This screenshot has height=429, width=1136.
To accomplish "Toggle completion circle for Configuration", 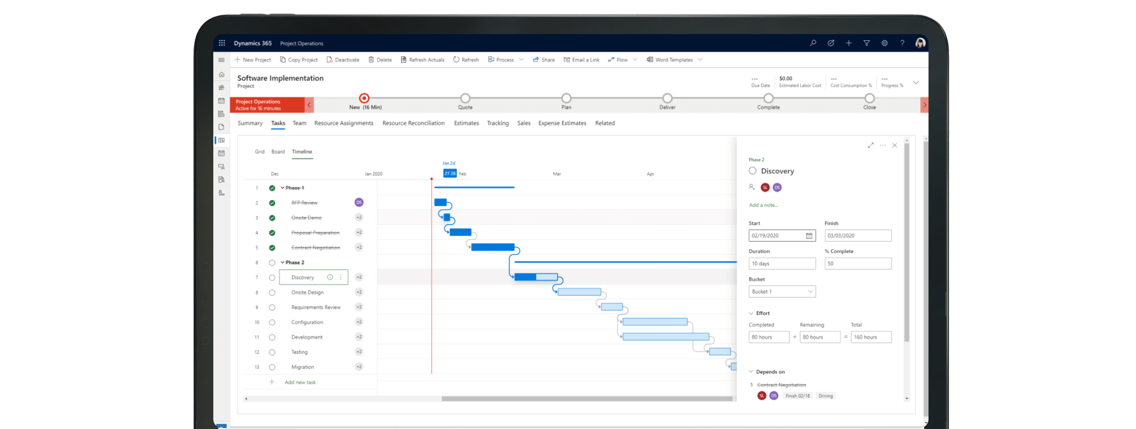I will (272, 322).
